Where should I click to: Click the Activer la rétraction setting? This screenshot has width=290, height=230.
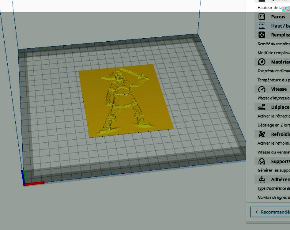[274, 116]
